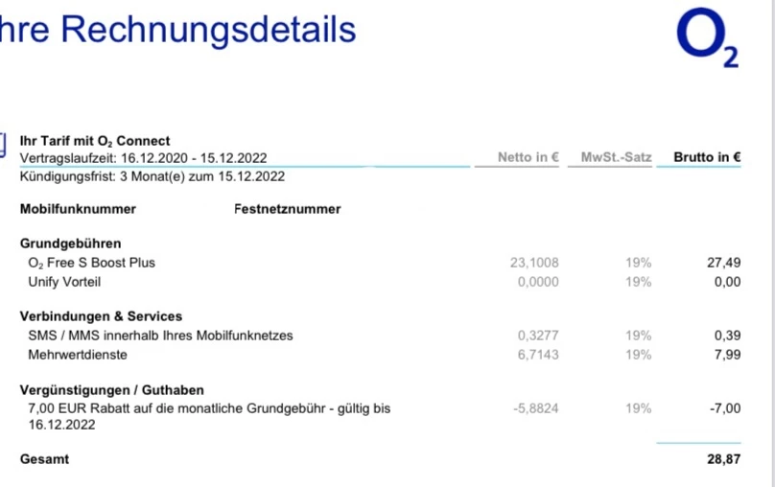Select the total amount 28,87

pos(723,459)
